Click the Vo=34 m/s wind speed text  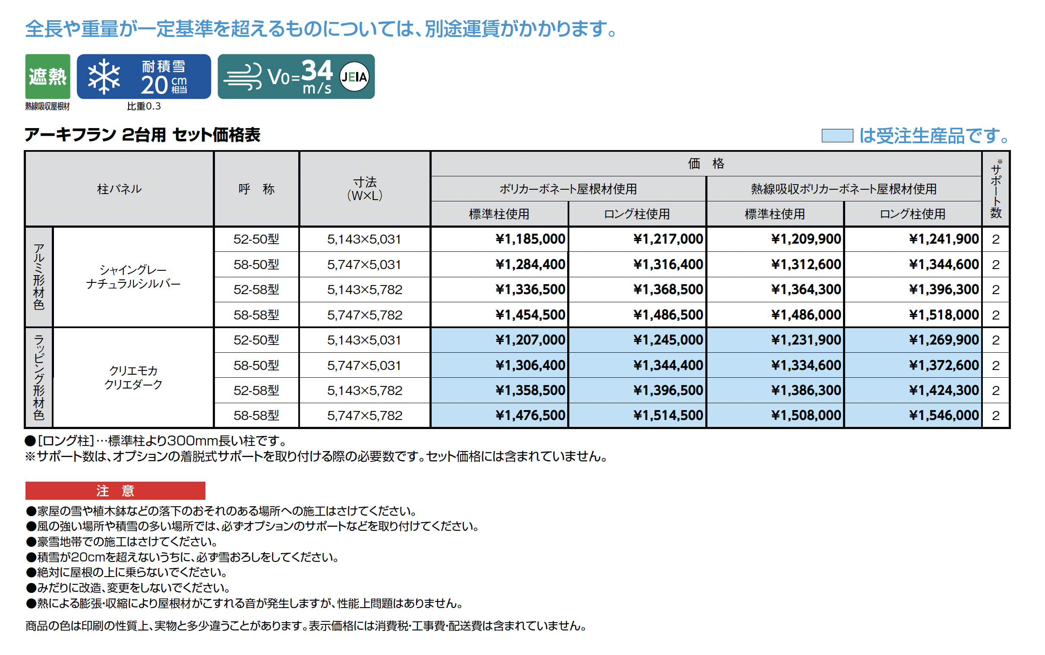pos(300,77)
